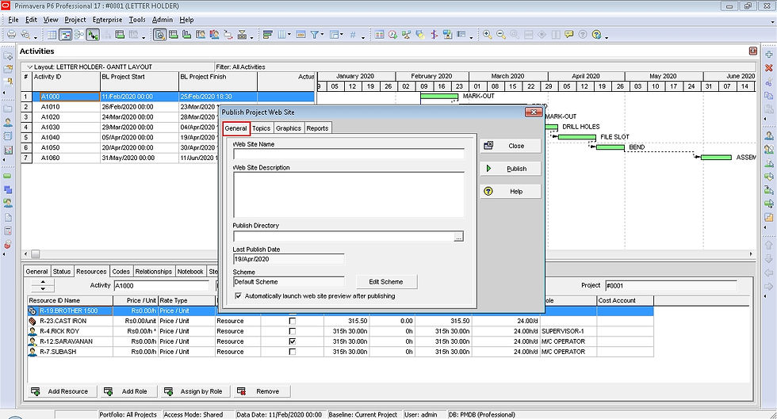The height and width of the screenshot is (419, 777).
Task: Toggle the checkbox in R-7.SUBASH row
Action: (x=293, y=352)
